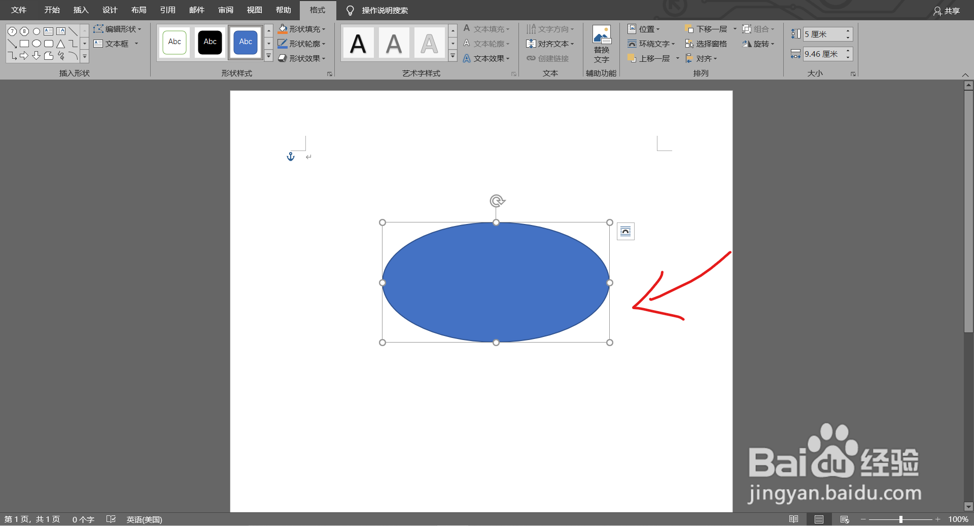
Task: Switch to Web Layout view
Action: [x=844, y=519]
